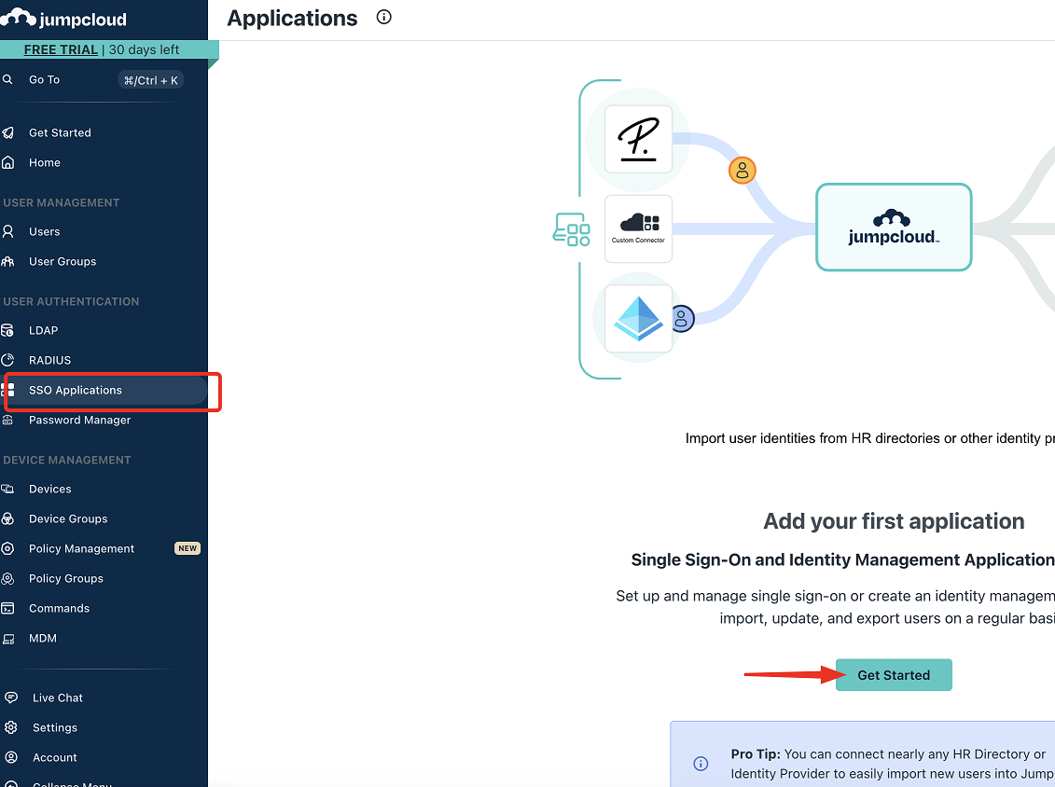Click the Get Started rocket icon

[7, 132]
